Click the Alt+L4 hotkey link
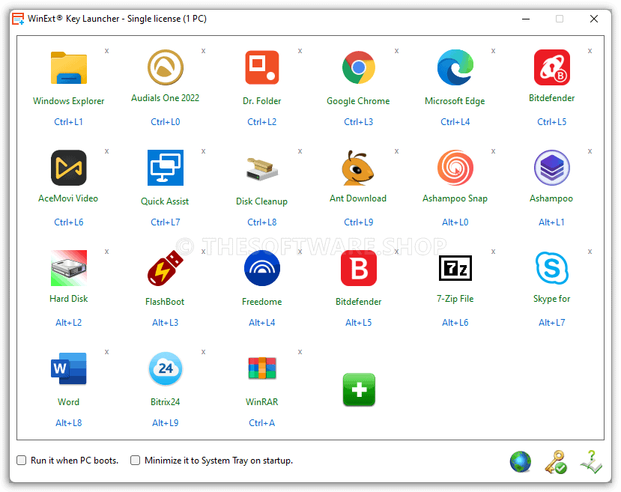Screen dimensions: 621x492 click(x=261, y=323)
